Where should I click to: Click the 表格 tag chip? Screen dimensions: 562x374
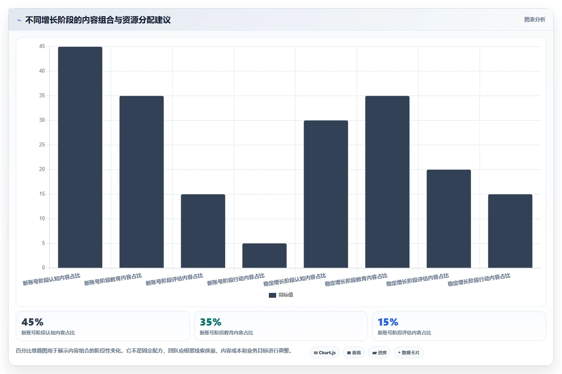pyautogui.click(x=354, y=353)
